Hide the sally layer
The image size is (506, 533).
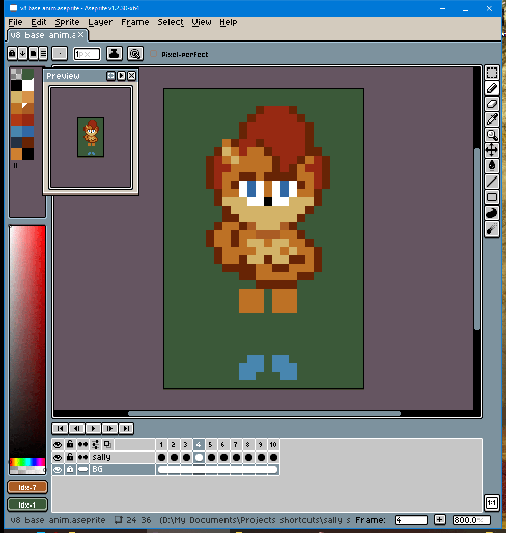tap(58, 457)
